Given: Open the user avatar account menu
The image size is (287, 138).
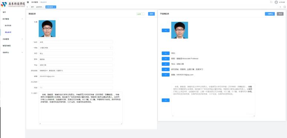Looking at the screenshot, I should 276,2.
